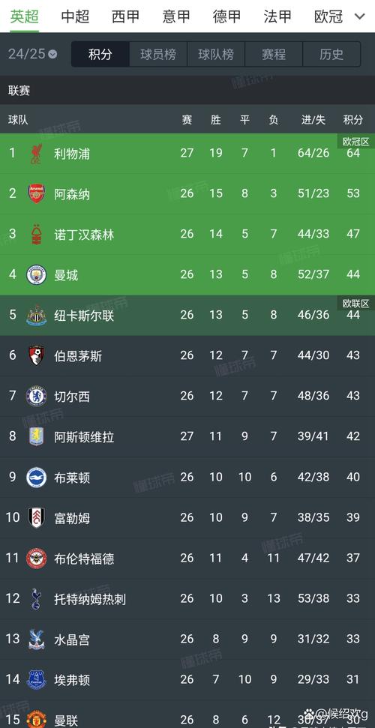Viewport: 375px width, 728px height.
Task: Tap the Tottenham Hotspur crest icon
Action: click(x=36, y=598)
